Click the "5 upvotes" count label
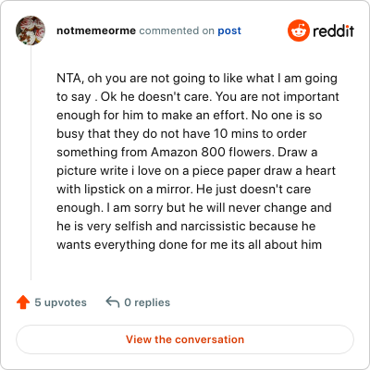Image resolution: width=370 pixels, height=370 pixels. (x=60, y=302)
